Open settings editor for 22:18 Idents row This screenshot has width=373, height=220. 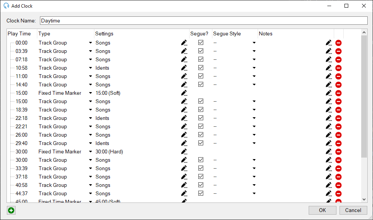tap(184, 118)
